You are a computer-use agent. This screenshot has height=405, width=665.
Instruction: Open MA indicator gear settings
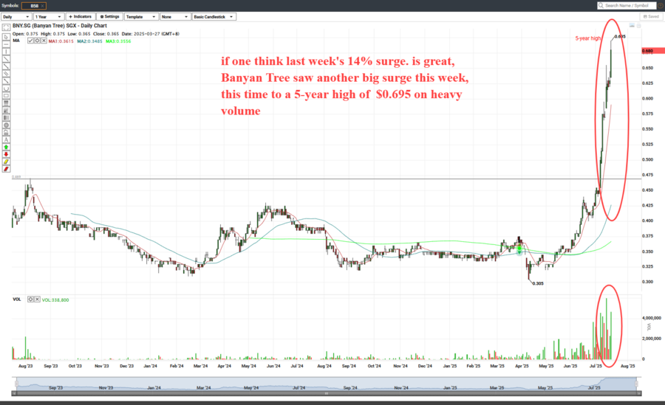(x=38, y=41)
